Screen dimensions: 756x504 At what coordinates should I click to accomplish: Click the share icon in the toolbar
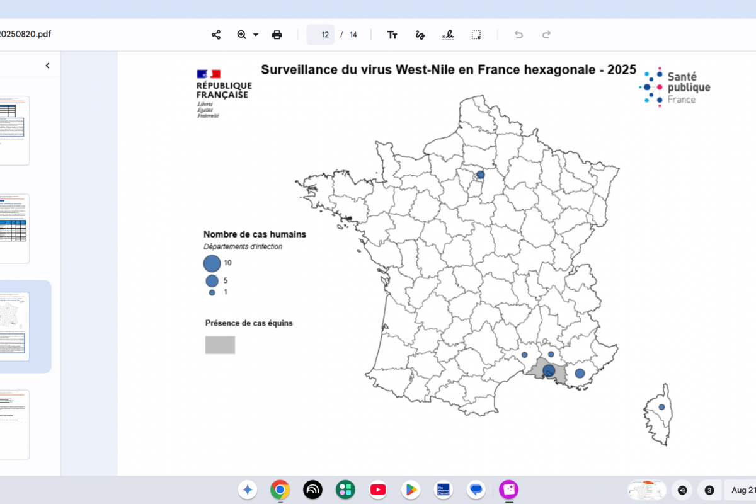tap(216, 35)
